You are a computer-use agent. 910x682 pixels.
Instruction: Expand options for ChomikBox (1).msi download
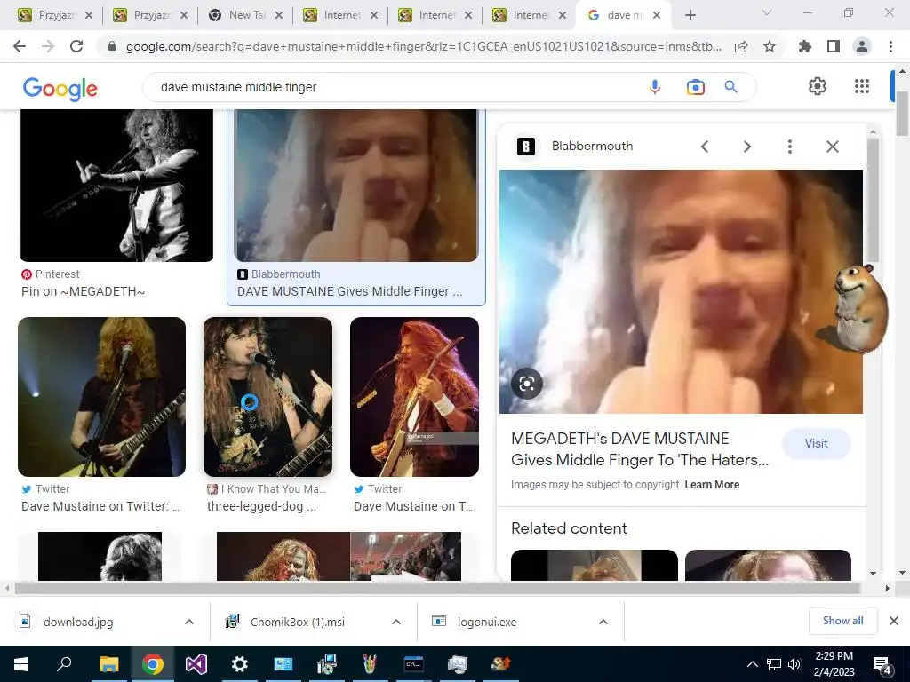coord(396,622)
